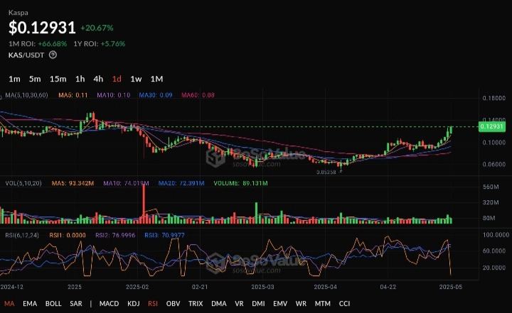
Task: Click the eye icon beside MA(5,10,30,60)
Action: 1,94
